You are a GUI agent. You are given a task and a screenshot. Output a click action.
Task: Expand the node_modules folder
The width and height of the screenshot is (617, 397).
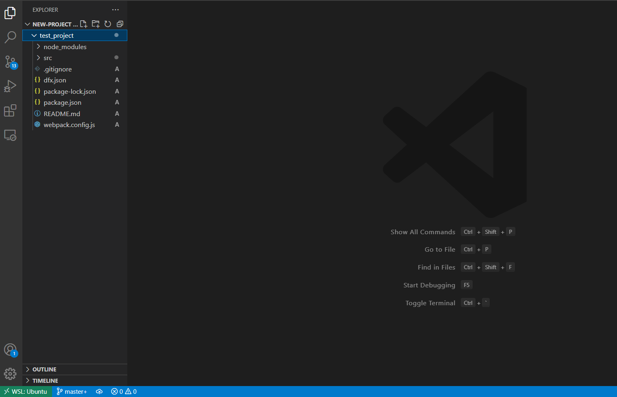[x=75, y=47]
